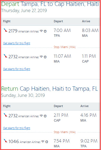Click the power outlet icon for flight 2179
Viewport: 101px width, 150px height.
pyautogui.click(x=45, y=31)
